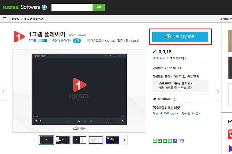Select the third screenshot thumbnail
Viewport: 232px width, 154px height.
[79, 140]
